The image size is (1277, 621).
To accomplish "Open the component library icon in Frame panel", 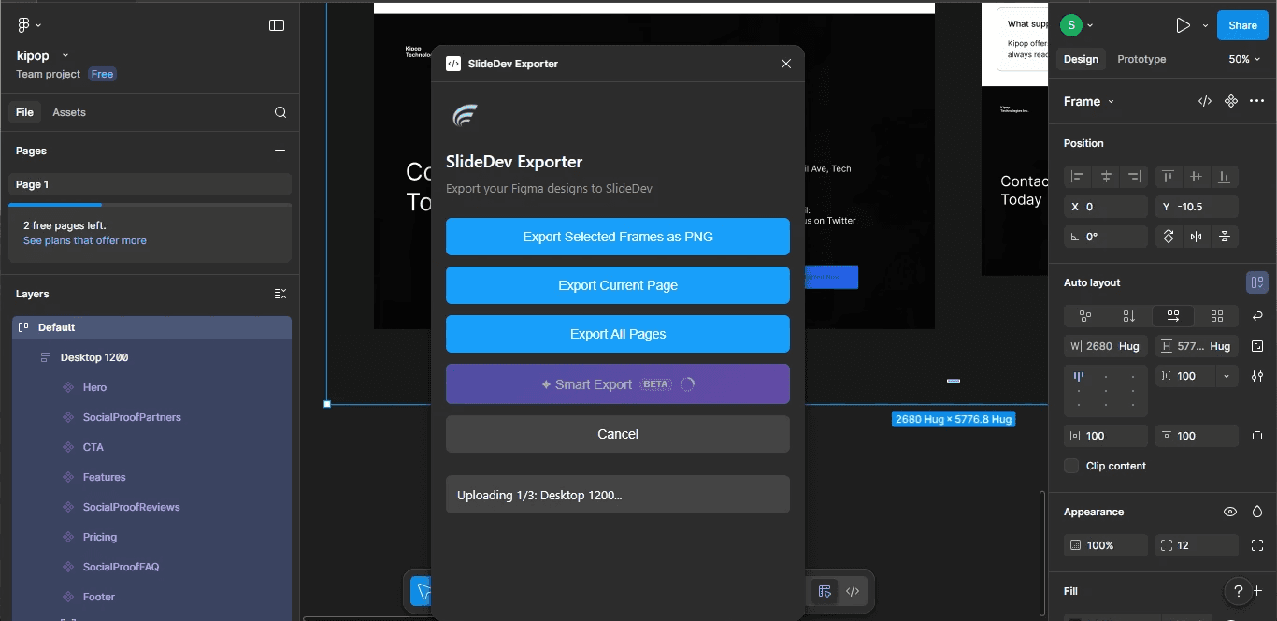I will pos(1230,100).
